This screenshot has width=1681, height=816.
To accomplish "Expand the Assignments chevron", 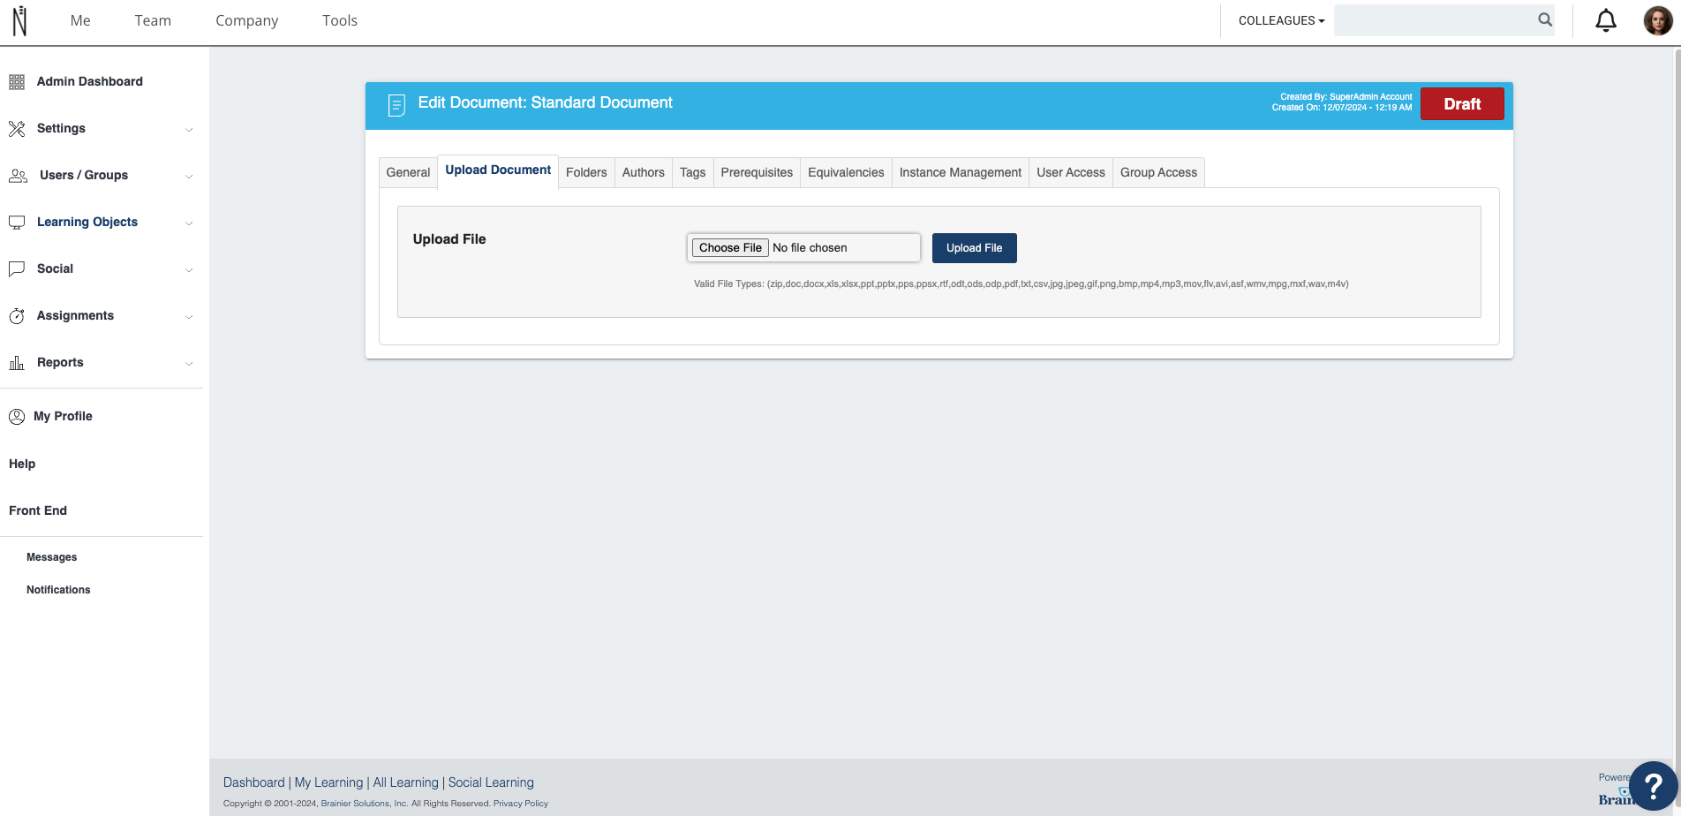I will (x=189, y=317).
